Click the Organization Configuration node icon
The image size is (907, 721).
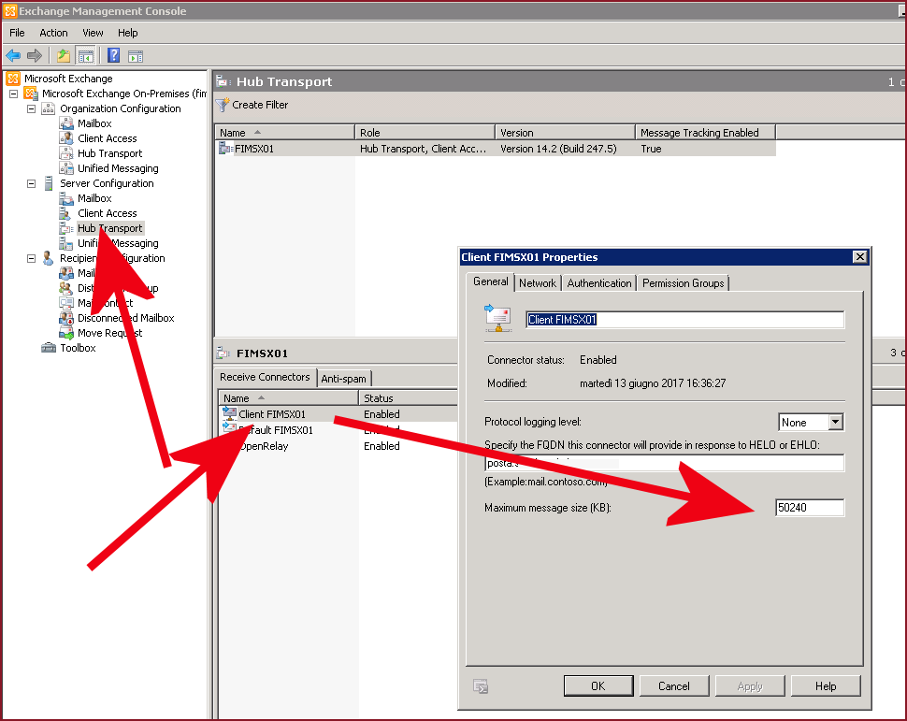click(49, 108)
